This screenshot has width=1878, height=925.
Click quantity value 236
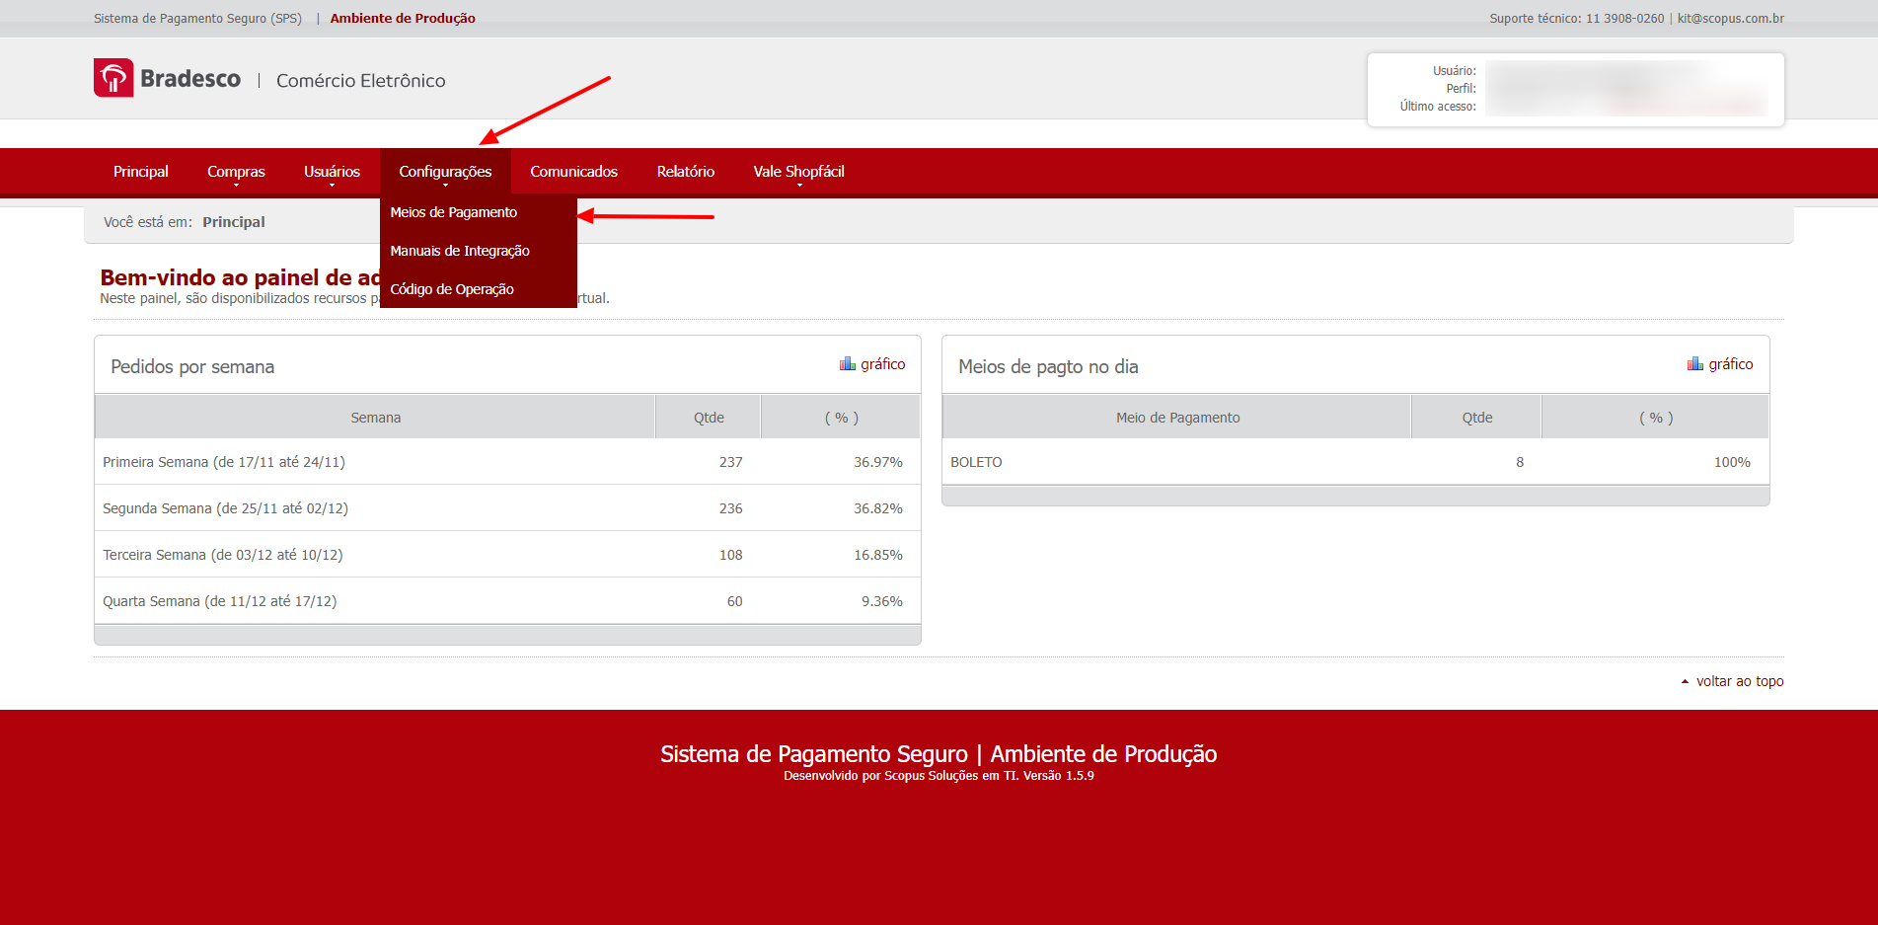click(x=730, y=508)
